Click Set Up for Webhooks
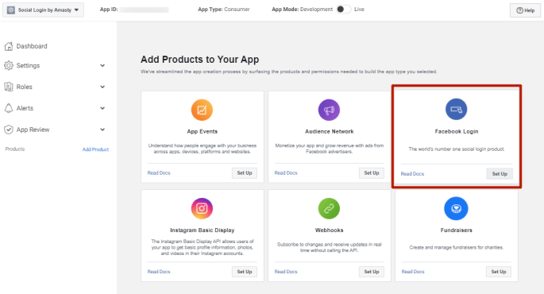 (x=372, y=272)
